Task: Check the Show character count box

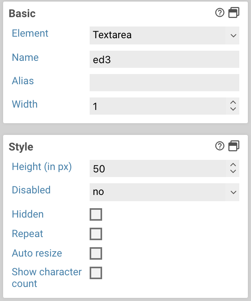Action: click(x=96, y=273)
